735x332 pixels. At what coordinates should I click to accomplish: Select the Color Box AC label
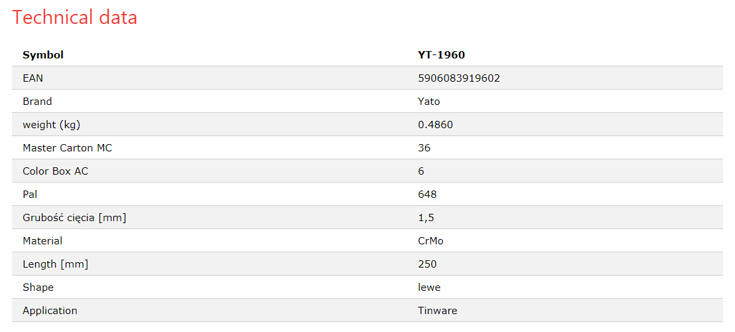[x=55, y=171]
